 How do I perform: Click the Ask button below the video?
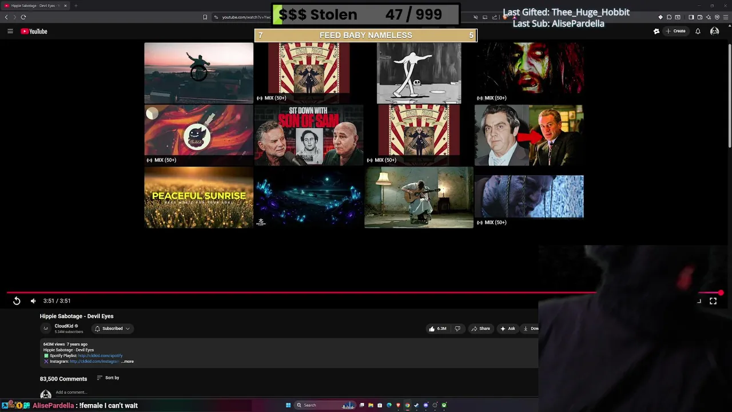click(508, 328)
